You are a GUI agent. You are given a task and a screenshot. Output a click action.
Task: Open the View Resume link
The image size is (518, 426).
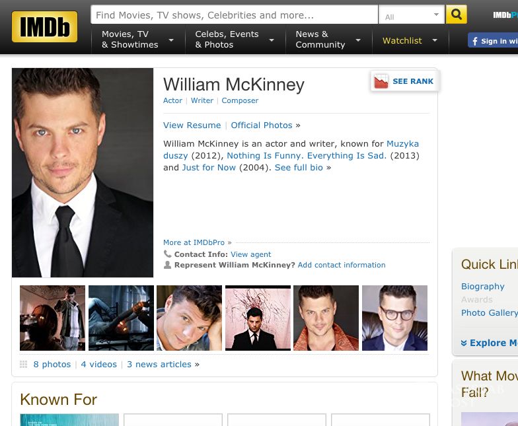(x=192, y=125)
